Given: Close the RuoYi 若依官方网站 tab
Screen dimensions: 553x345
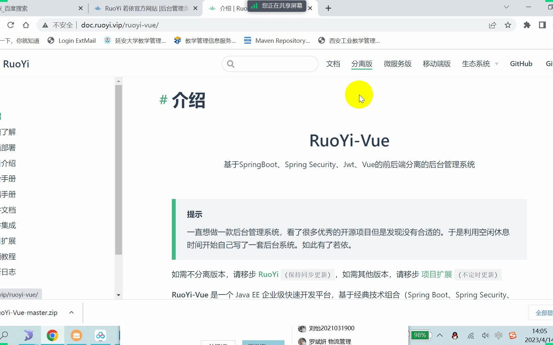Looking at the screenshot, I should (x=196, y=8).
